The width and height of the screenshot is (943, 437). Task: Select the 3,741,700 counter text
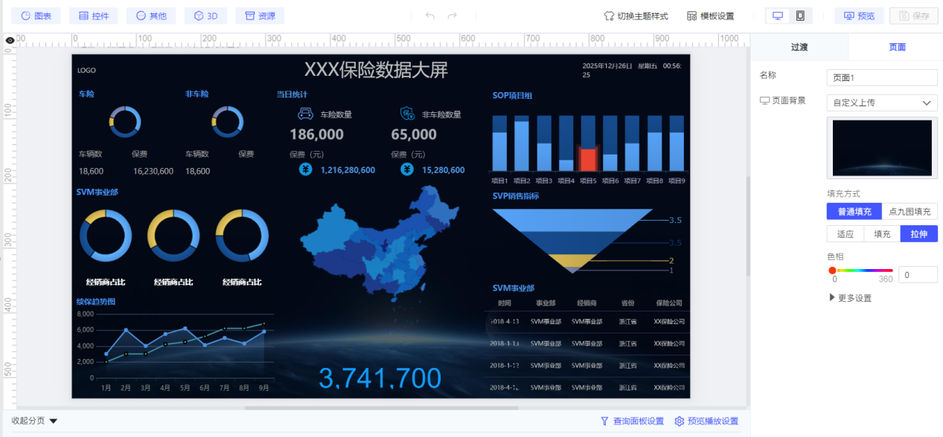click(380, 378)
